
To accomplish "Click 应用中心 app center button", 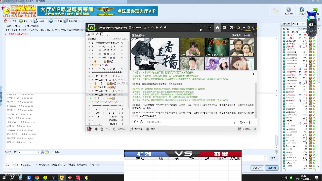I will coord(244,129).
